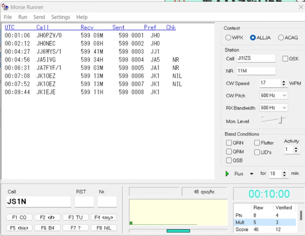Click the station Call field JI1IZS
305x236 pixels.
pos(256,58)
